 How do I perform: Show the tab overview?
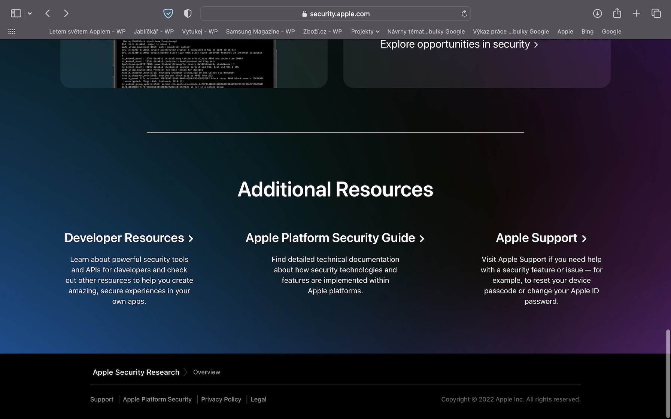656,13
